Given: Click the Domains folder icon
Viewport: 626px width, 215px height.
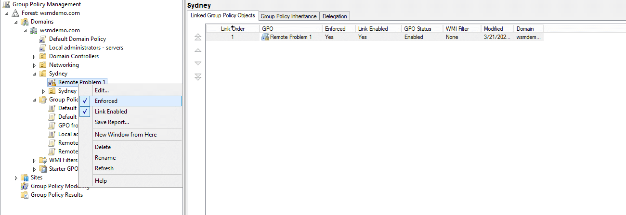Looking at the screenshot, I should [x=25, y=22].
